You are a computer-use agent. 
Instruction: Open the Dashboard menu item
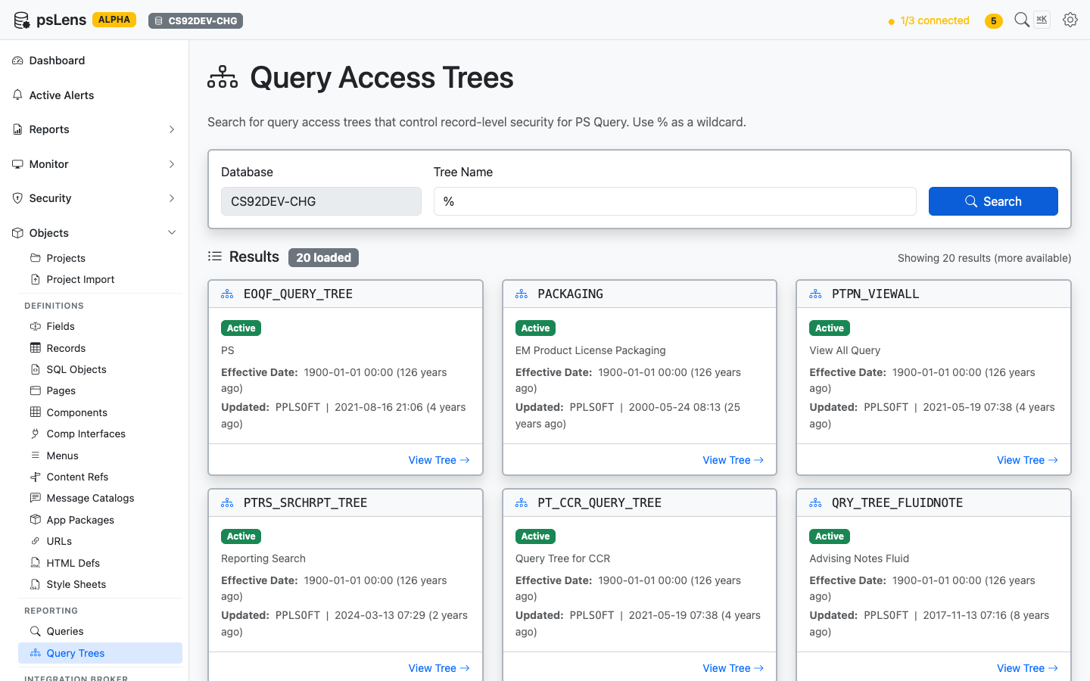94,61
